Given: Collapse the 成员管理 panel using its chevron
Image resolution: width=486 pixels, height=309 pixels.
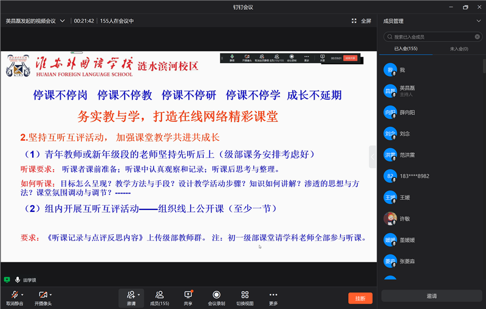Looking at the screenshot, I should tap(478, 21).
